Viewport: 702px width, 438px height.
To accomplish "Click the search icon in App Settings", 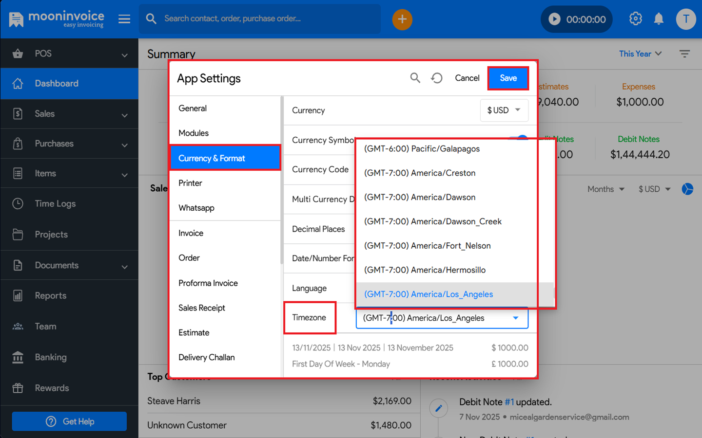I will [x=415, y=78].
